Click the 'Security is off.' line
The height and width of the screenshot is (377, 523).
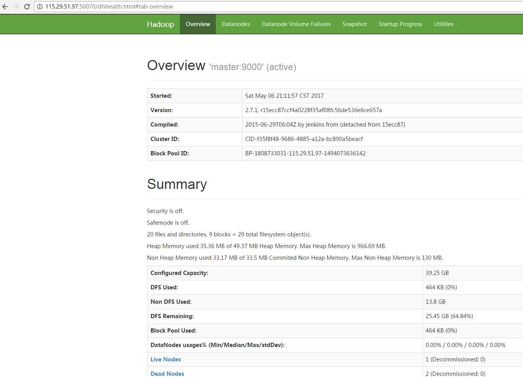(x=165, y=211)
